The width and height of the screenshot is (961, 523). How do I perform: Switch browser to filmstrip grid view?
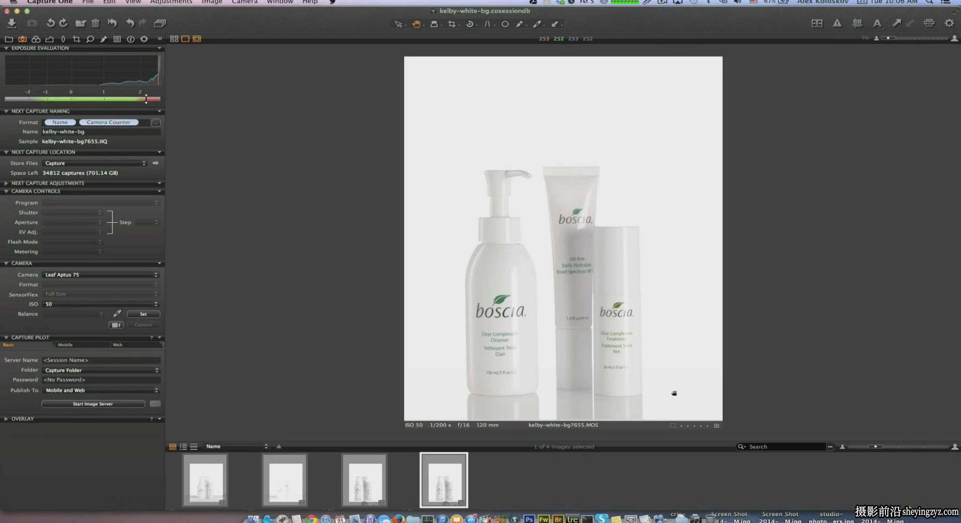172,446
